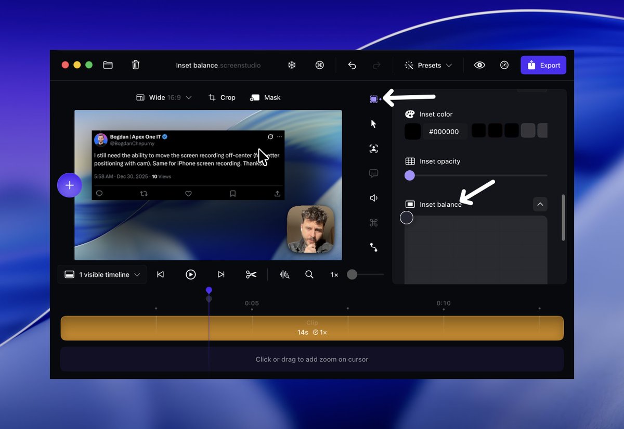Select the Crop tool
The width and height of the screenshot is (624, 429).
click(x=222, y=97)
